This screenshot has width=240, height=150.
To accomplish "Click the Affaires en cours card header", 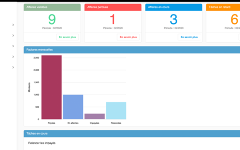I will [174, 7].
